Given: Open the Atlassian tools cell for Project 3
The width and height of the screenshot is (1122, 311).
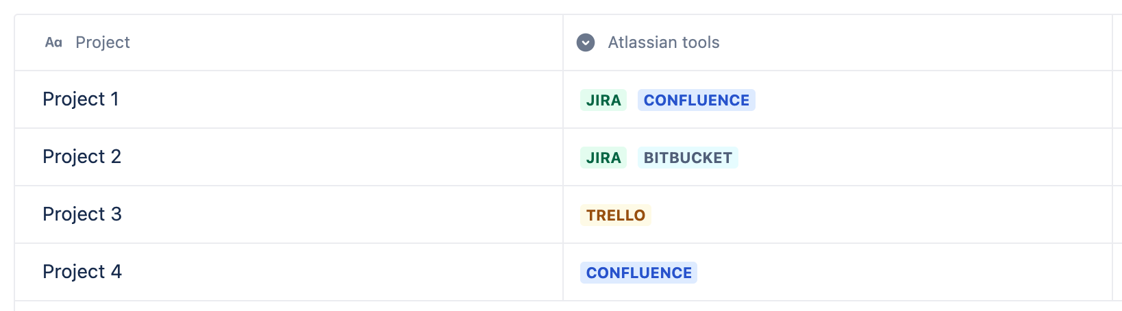Looking at the screenshot, I should pos(838,214).
